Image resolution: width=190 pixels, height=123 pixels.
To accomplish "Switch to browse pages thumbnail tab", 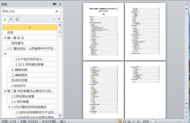I will click(x=11, y=19).
